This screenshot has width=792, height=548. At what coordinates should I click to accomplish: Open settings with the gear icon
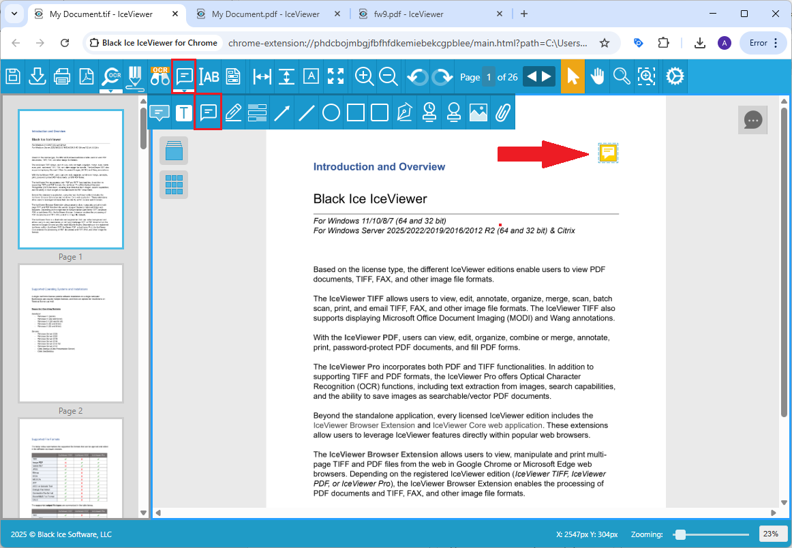[675, 77]
